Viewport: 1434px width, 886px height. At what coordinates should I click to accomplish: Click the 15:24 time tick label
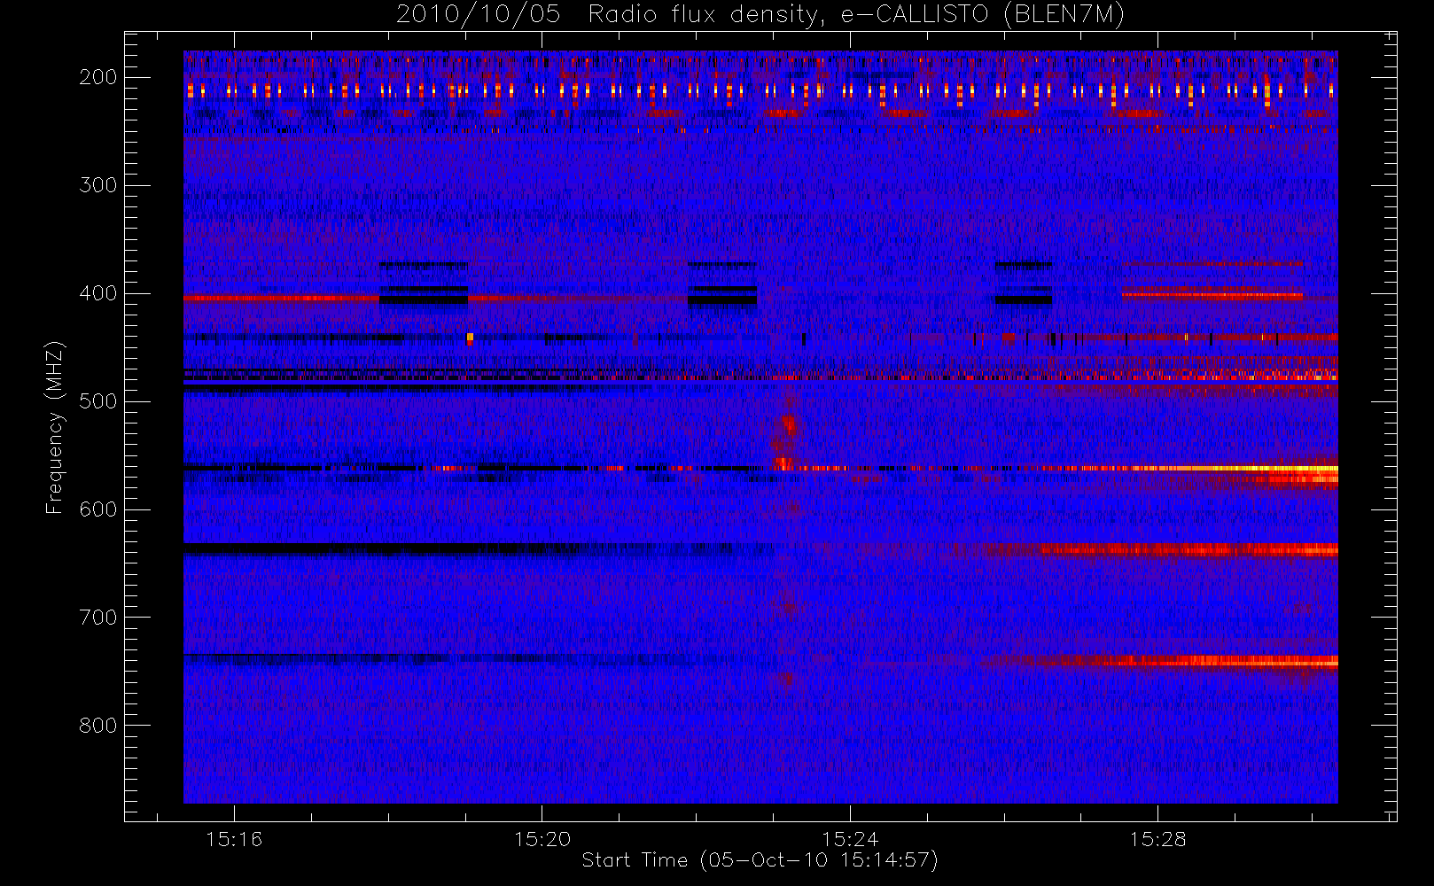850,839
